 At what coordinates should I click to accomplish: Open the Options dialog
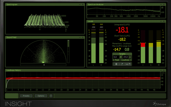pos(41,96)
